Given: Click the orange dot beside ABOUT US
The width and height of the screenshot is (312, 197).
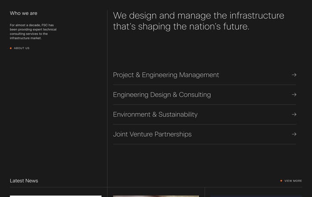Looking at the screenshot, I should 11,48.
